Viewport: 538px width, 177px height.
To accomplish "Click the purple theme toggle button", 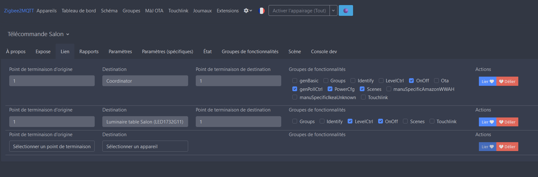I will coord(346,11).
